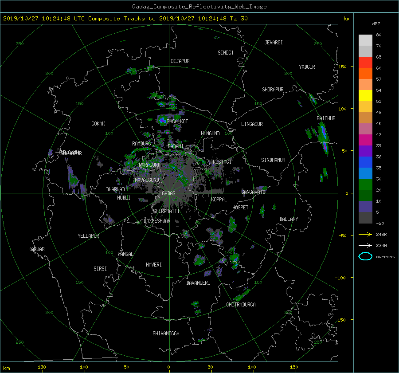Click the yellow timestamp header line
The height and width of the screenshot is (373, 399).
(125, 19)
